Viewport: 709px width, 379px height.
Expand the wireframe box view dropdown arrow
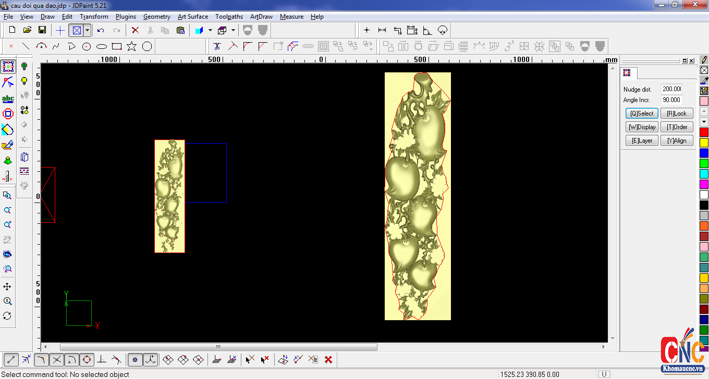233,30
